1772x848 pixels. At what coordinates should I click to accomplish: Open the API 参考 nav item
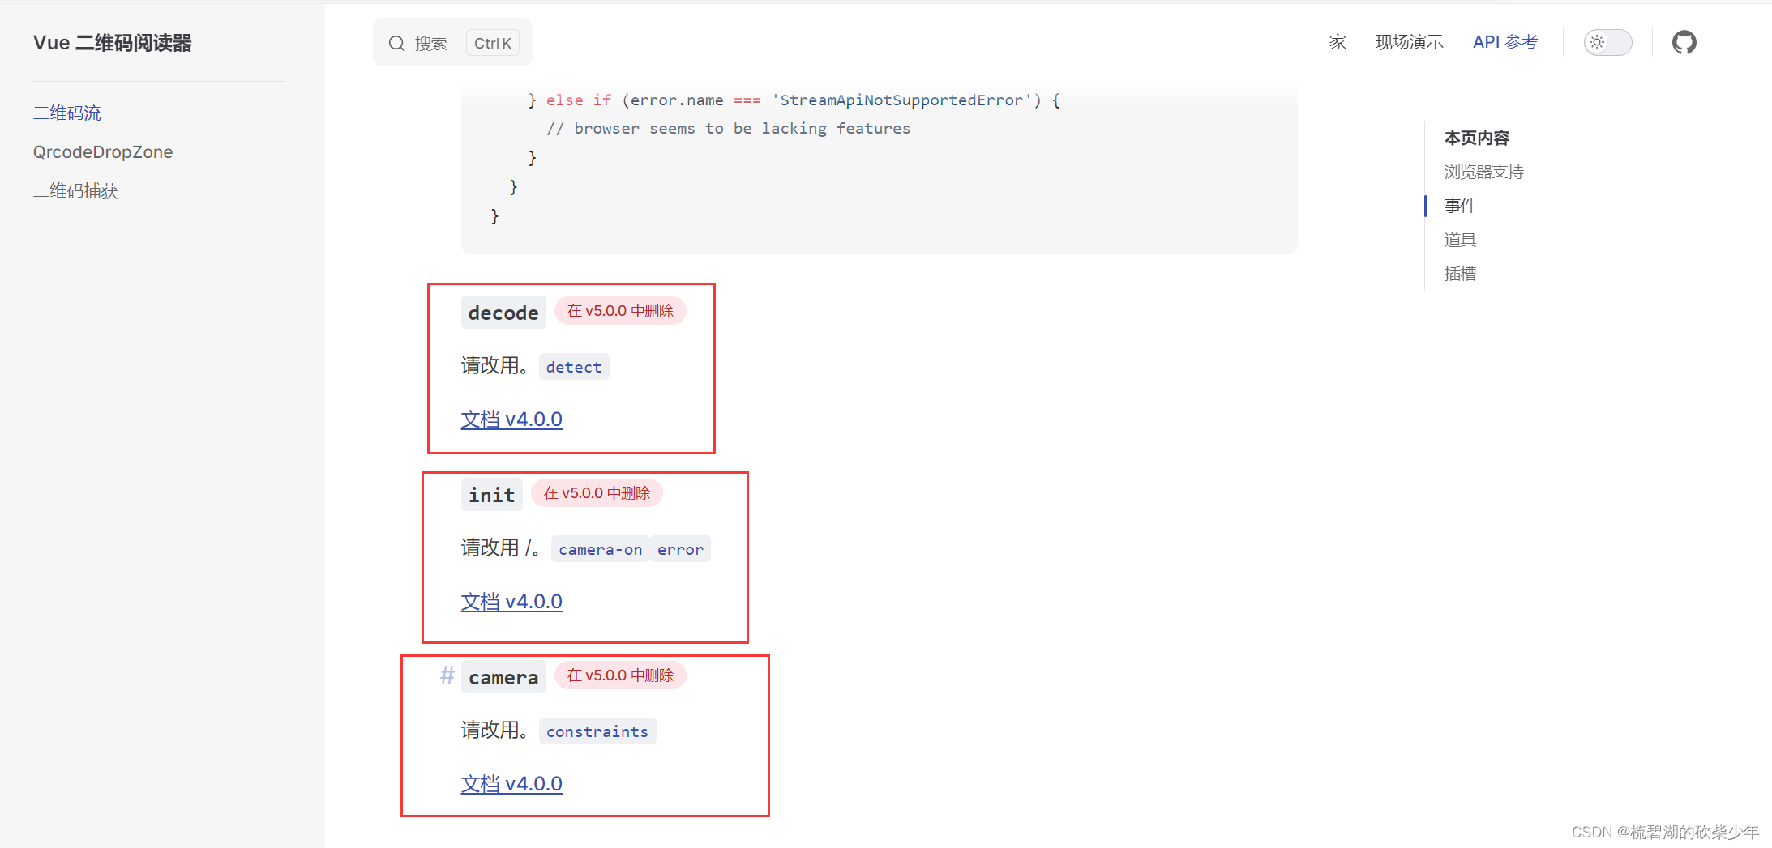pyautogui.click(x=1504, y=42)
